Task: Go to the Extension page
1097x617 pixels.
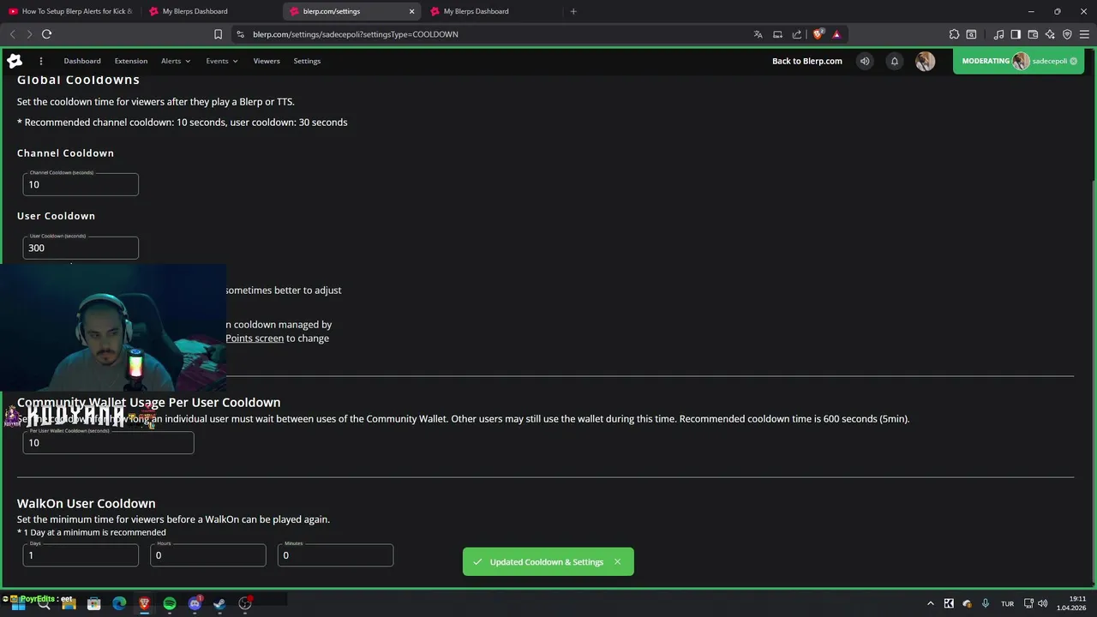Action: pos(131,61)
